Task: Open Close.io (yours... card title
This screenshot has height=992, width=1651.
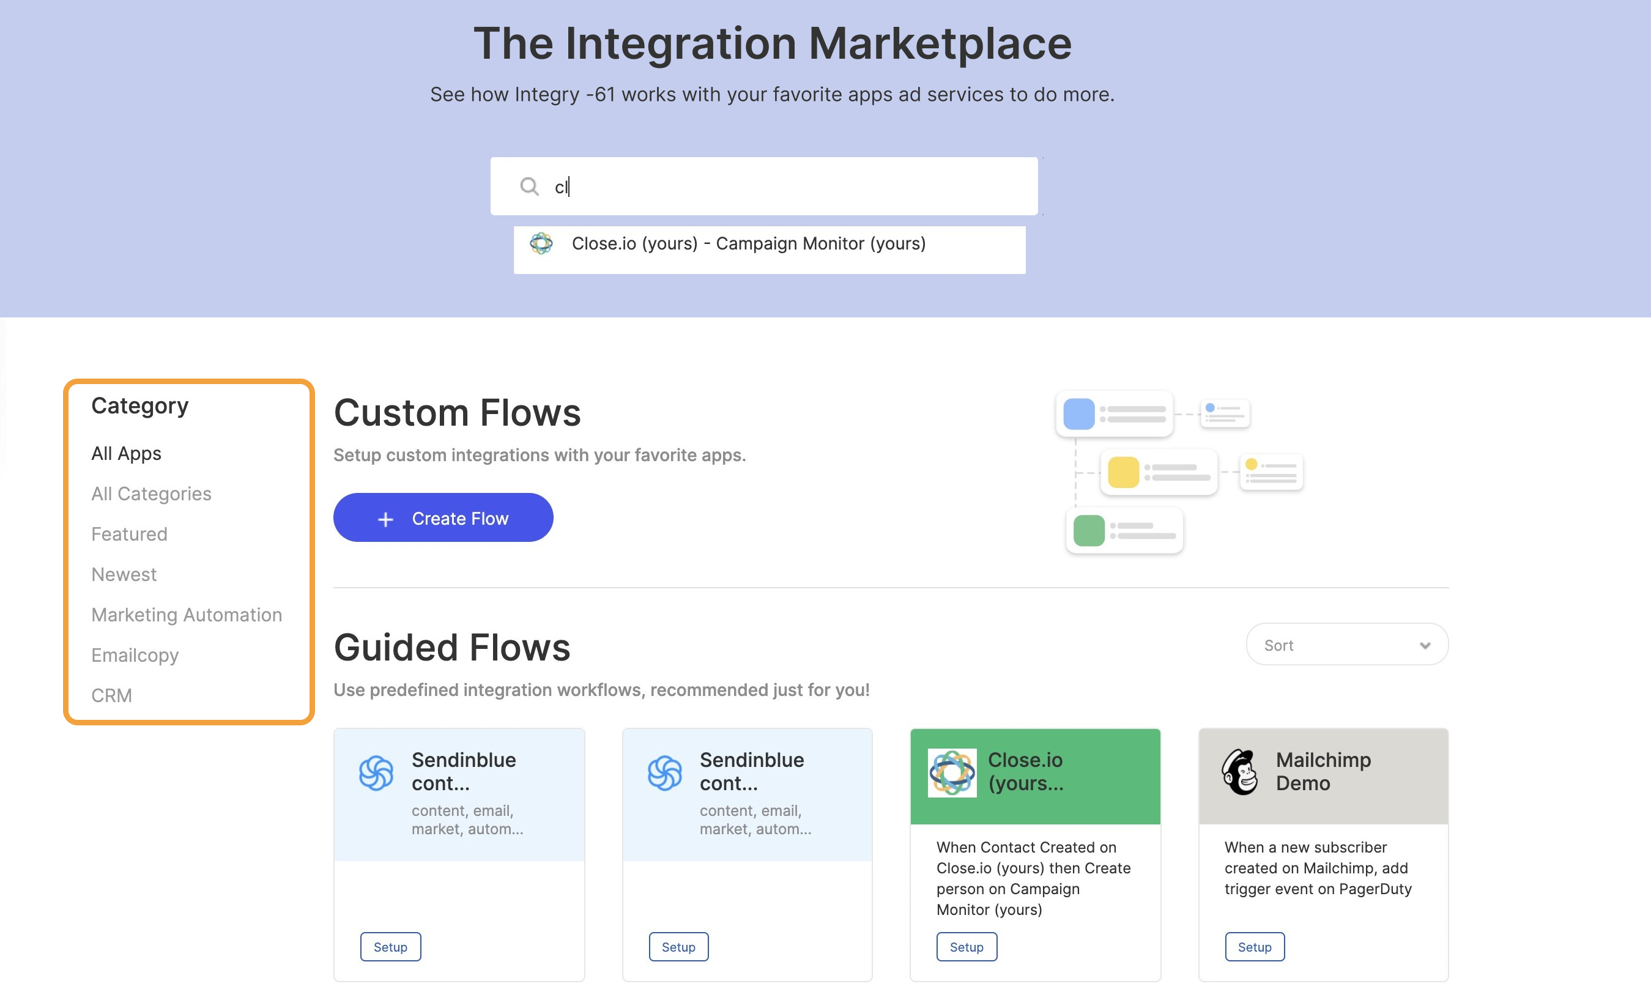Action: click(x=1025, y=771)
